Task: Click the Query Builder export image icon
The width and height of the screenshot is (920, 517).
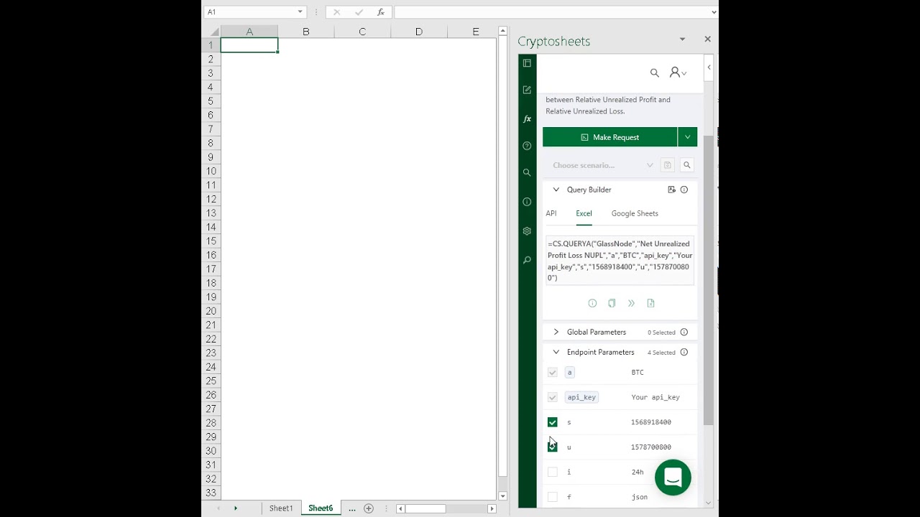Action: (x=671, y=190)
